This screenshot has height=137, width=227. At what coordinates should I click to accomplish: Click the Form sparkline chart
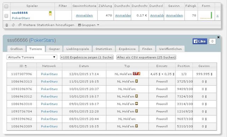point(206,16)
